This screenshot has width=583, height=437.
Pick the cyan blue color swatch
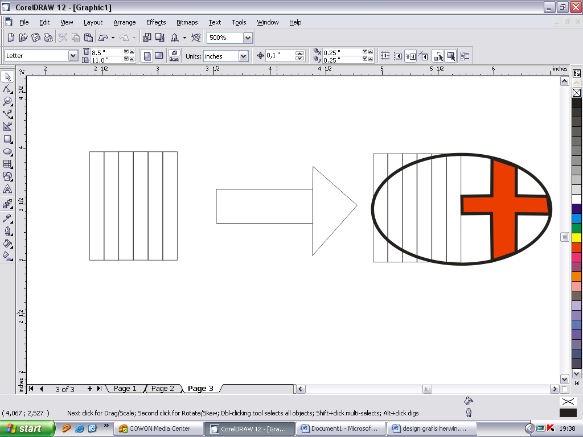pyautogui.click(x=577, y=218)
